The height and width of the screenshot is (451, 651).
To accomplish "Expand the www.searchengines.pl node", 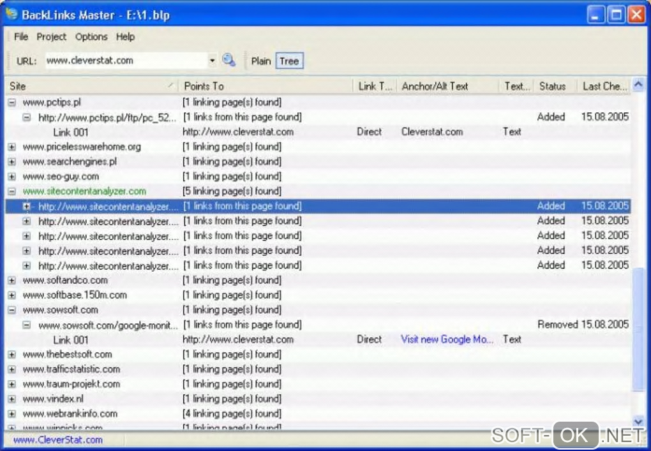I will (x=11, y=162).
